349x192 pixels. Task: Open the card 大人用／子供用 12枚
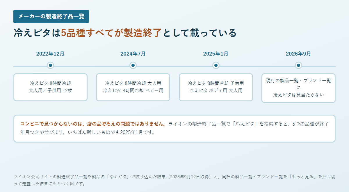[x=50, y=87]
